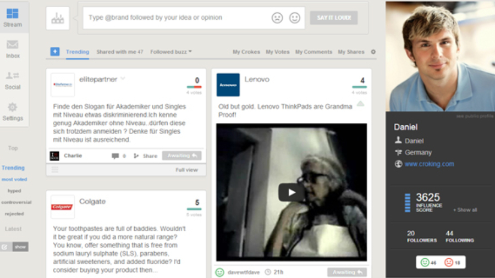Viewport: 495px width, 278px height.
Task: Click the elitepartner brand logo
Action: [x=63, y=85]
